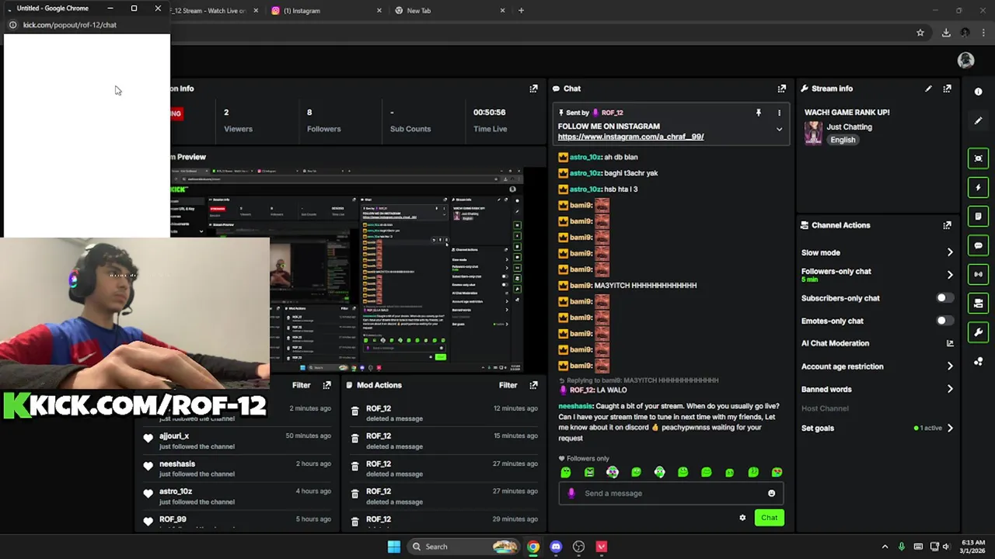Open the Instagram link in pinned message
This screenshot has height=559, width=995.
click(630, 137)
